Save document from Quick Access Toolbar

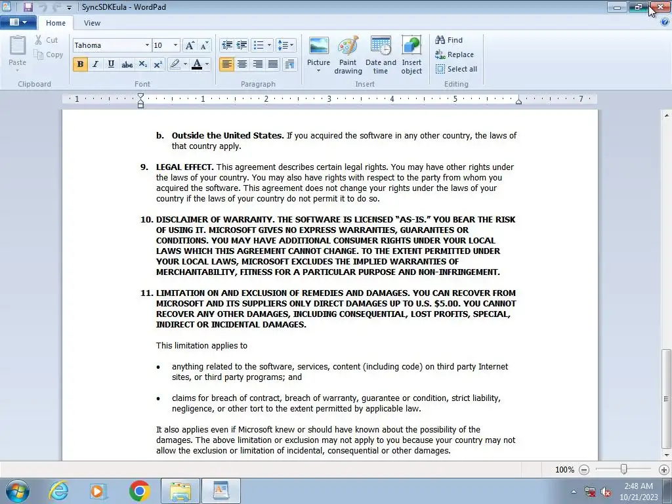tap(28, 7)
